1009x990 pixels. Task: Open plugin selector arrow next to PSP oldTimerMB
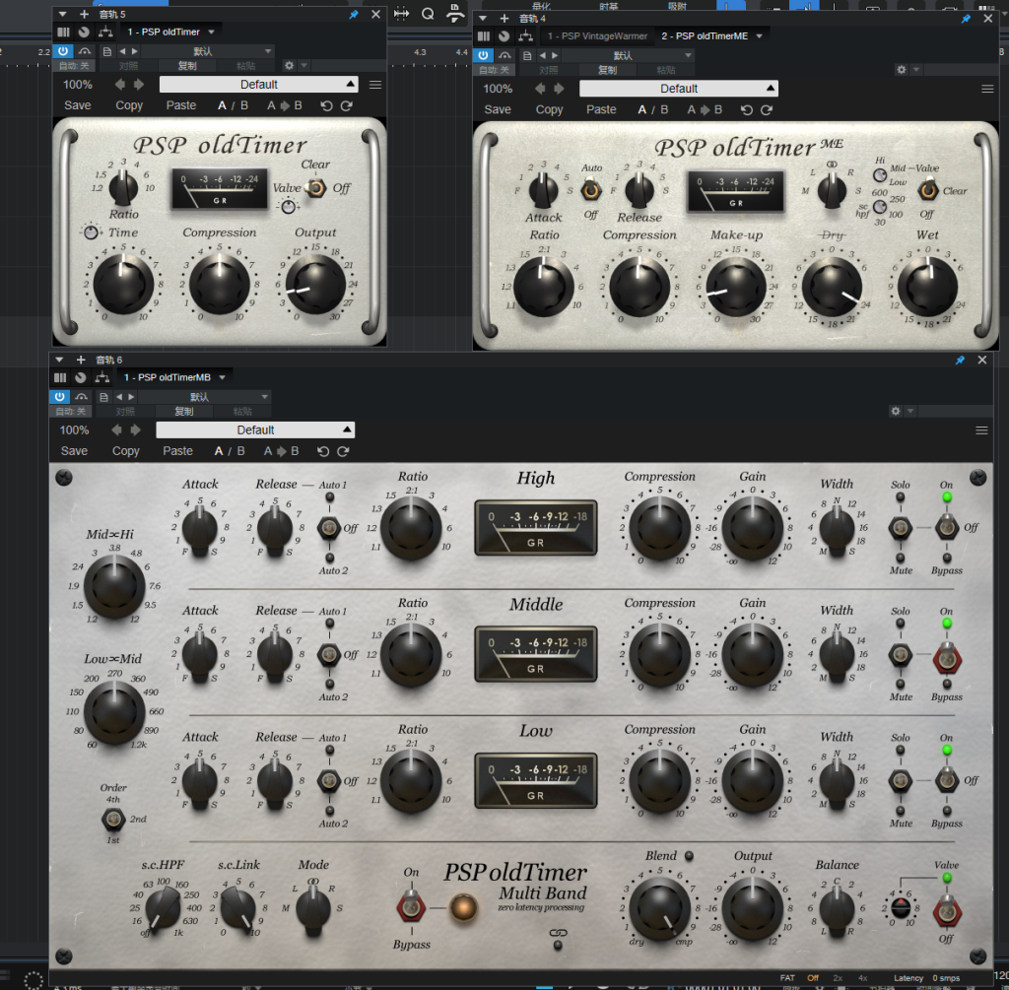click(222, 377)
